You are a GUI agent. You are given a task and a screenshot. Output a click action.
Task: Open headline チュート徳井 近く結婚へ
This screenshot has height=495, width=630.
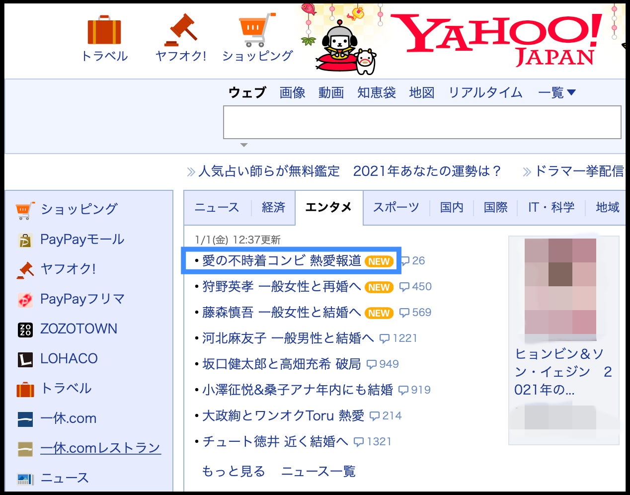(x=275, y=442)
